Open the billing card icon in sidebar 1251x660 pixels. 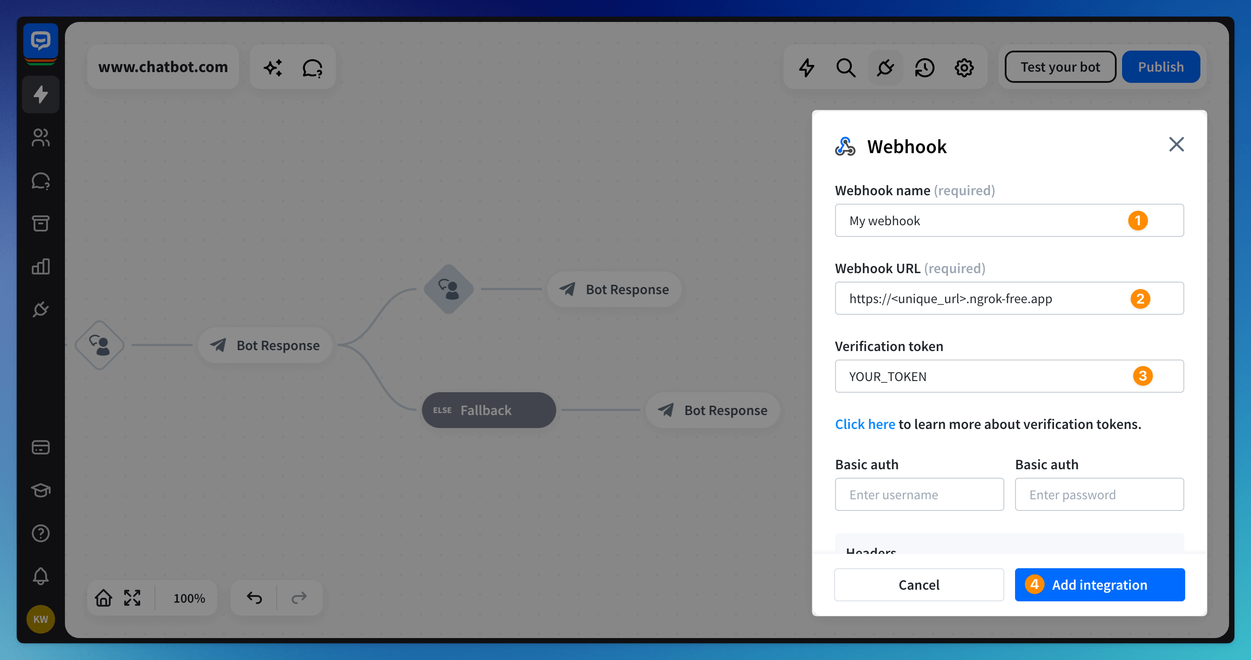point(41,447)
